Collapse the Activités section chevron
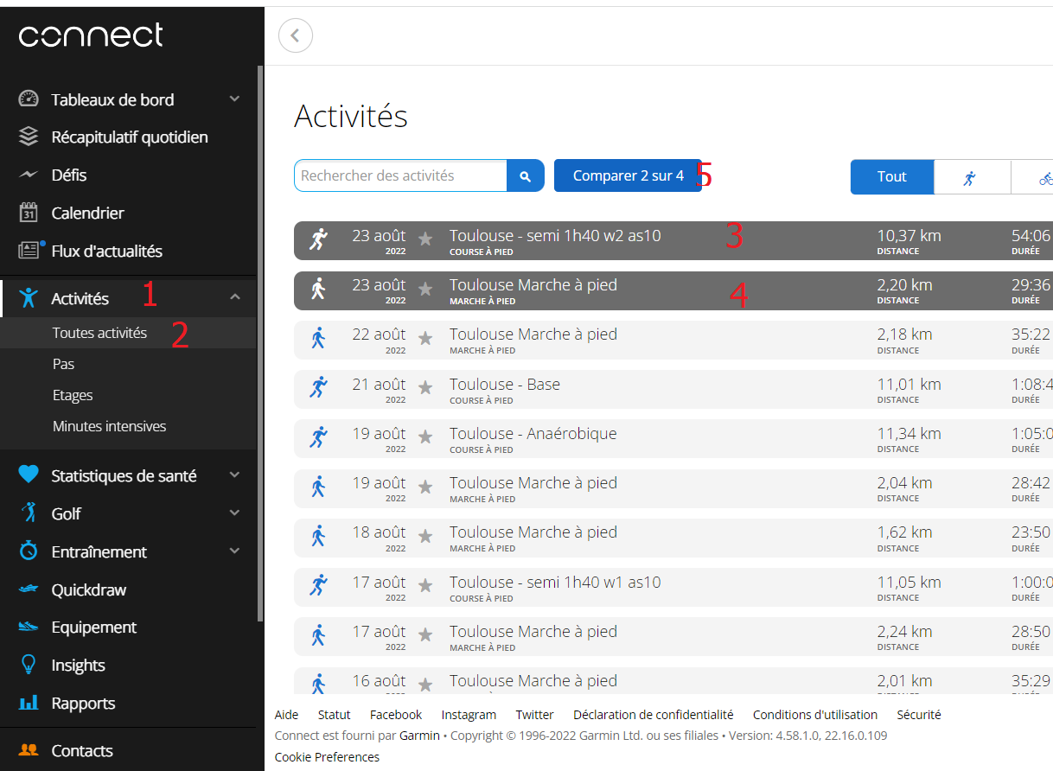This screenshot has height=771, width=1053. coord(234,297)
